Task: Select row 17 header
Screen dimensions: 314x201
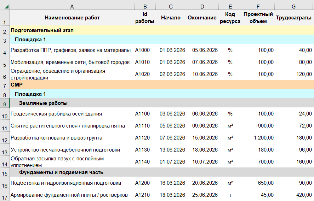Action: pos(5,195)
